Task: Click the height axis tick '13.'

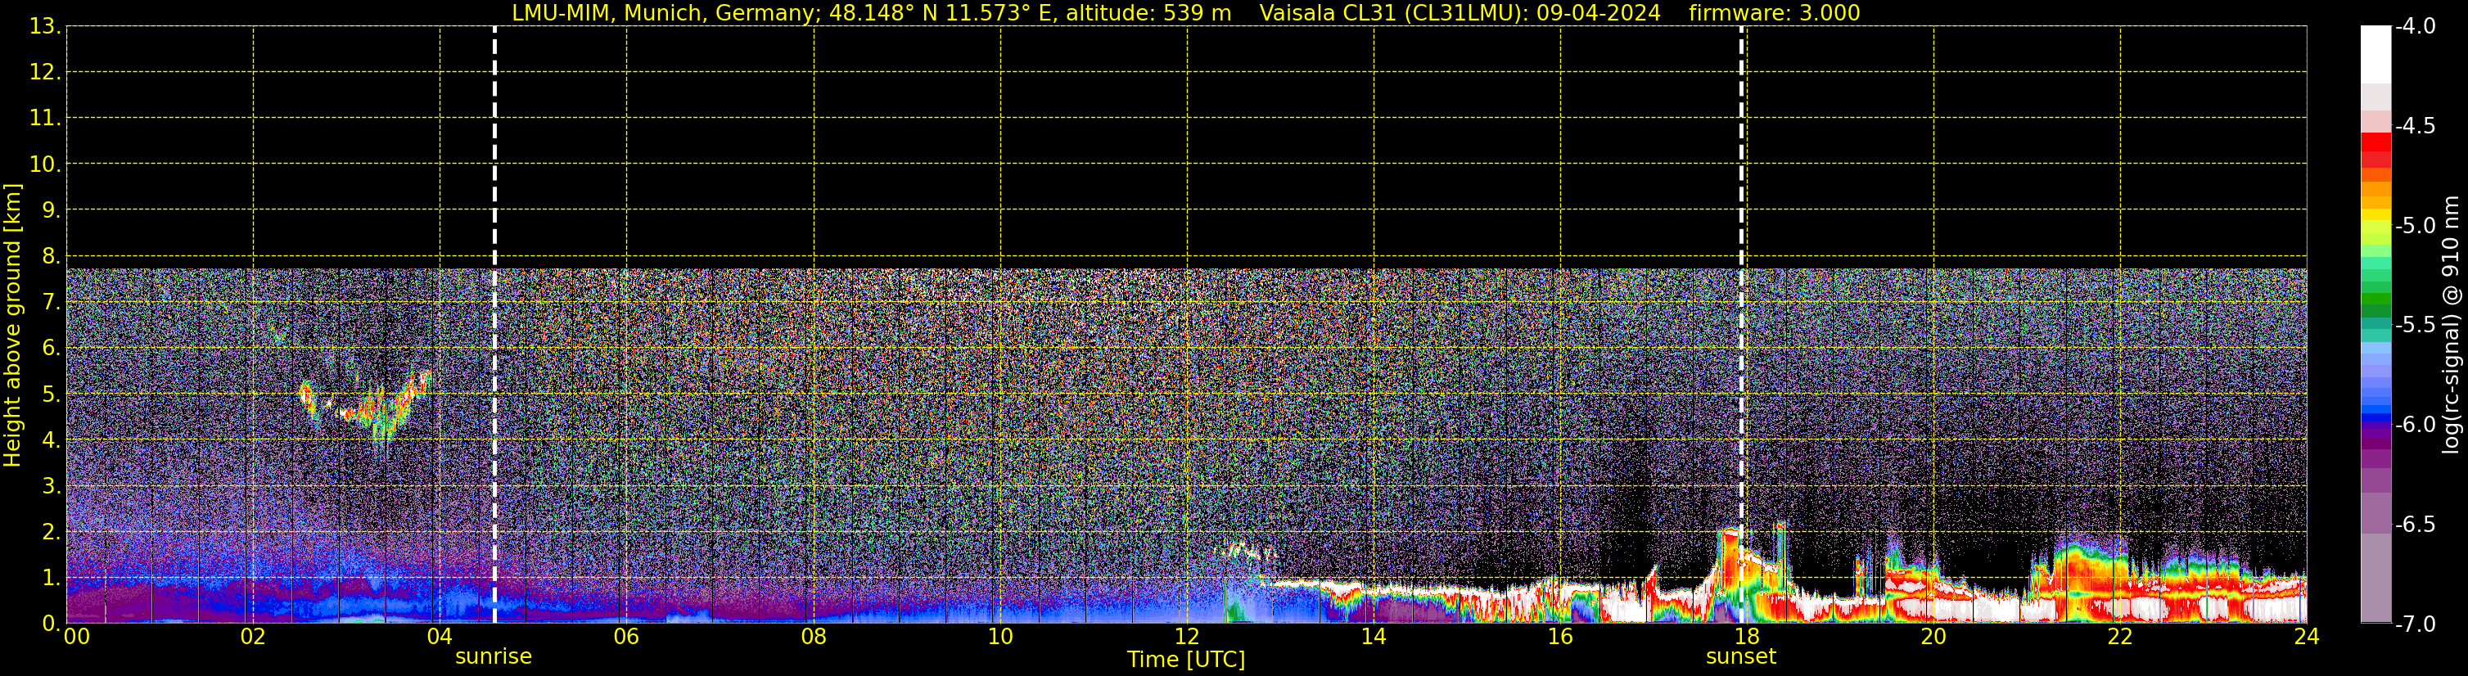Action: [x=45, y=27]
